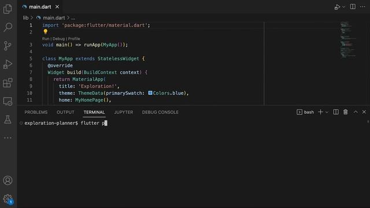The width and height of the screenshot is (370, 208).
Task: Close the bottom panel
Action: (364, 112)
